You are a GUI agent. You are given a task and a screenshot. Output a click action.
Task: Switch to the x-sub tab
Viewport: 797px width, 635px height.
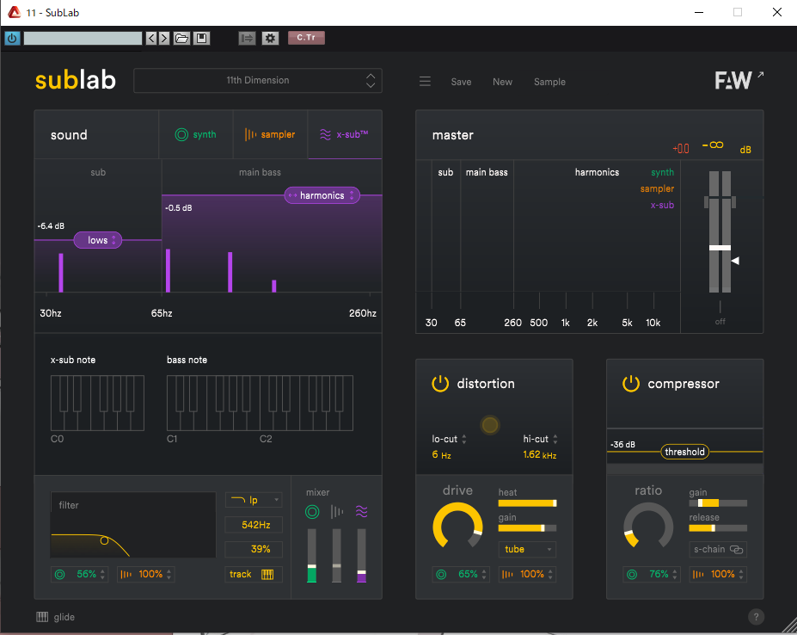tap(345, 135)
